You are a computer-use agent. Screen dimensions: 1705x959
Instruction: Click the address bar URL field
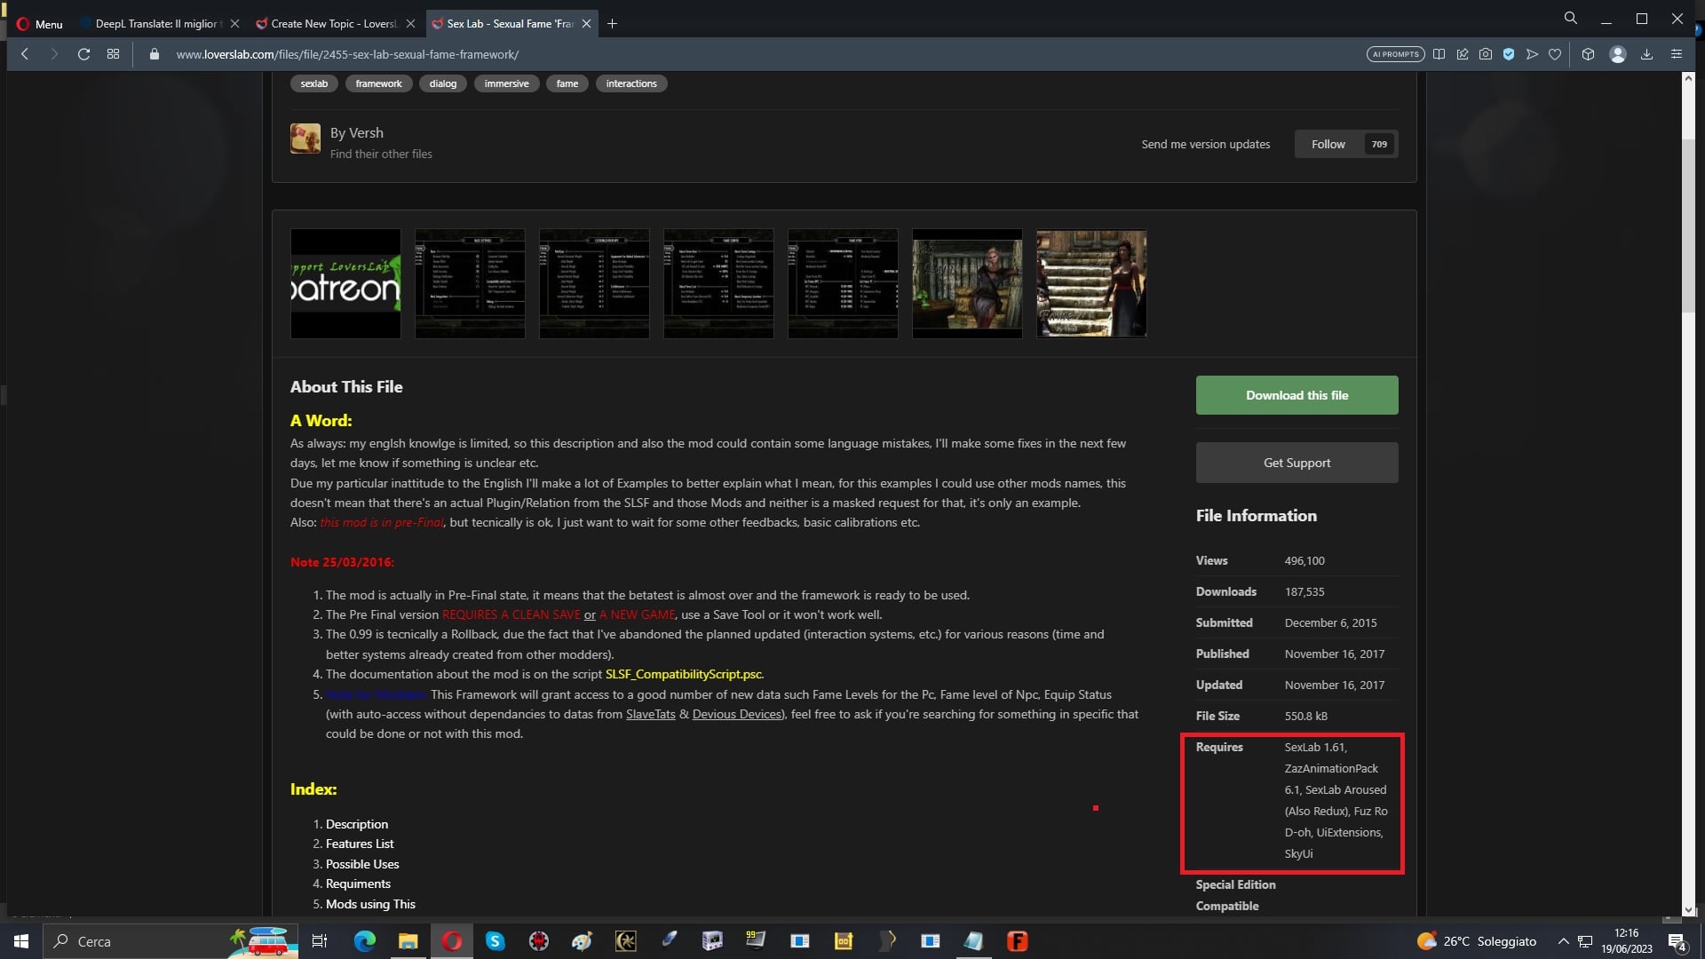(764, 54)
